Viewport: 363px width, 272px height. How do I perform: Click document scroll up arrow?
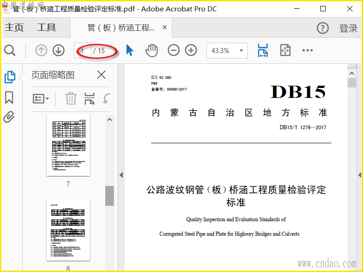(x=352, y=73)
